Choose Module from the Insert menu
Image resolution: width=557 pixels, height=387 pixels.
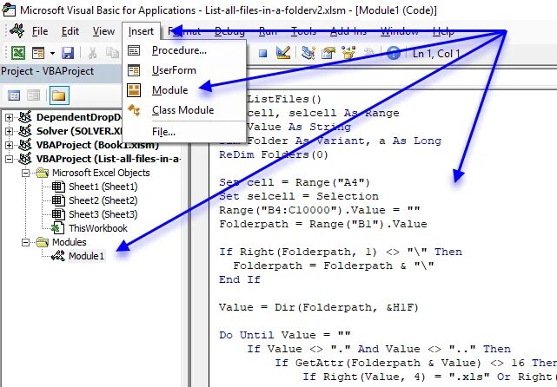click(x=184, y=90)
